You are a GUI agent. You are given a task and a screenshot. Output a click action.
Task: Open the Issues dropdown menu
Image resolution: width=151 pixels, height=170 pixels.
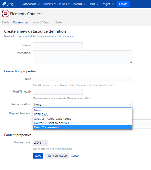coord(64,4)
